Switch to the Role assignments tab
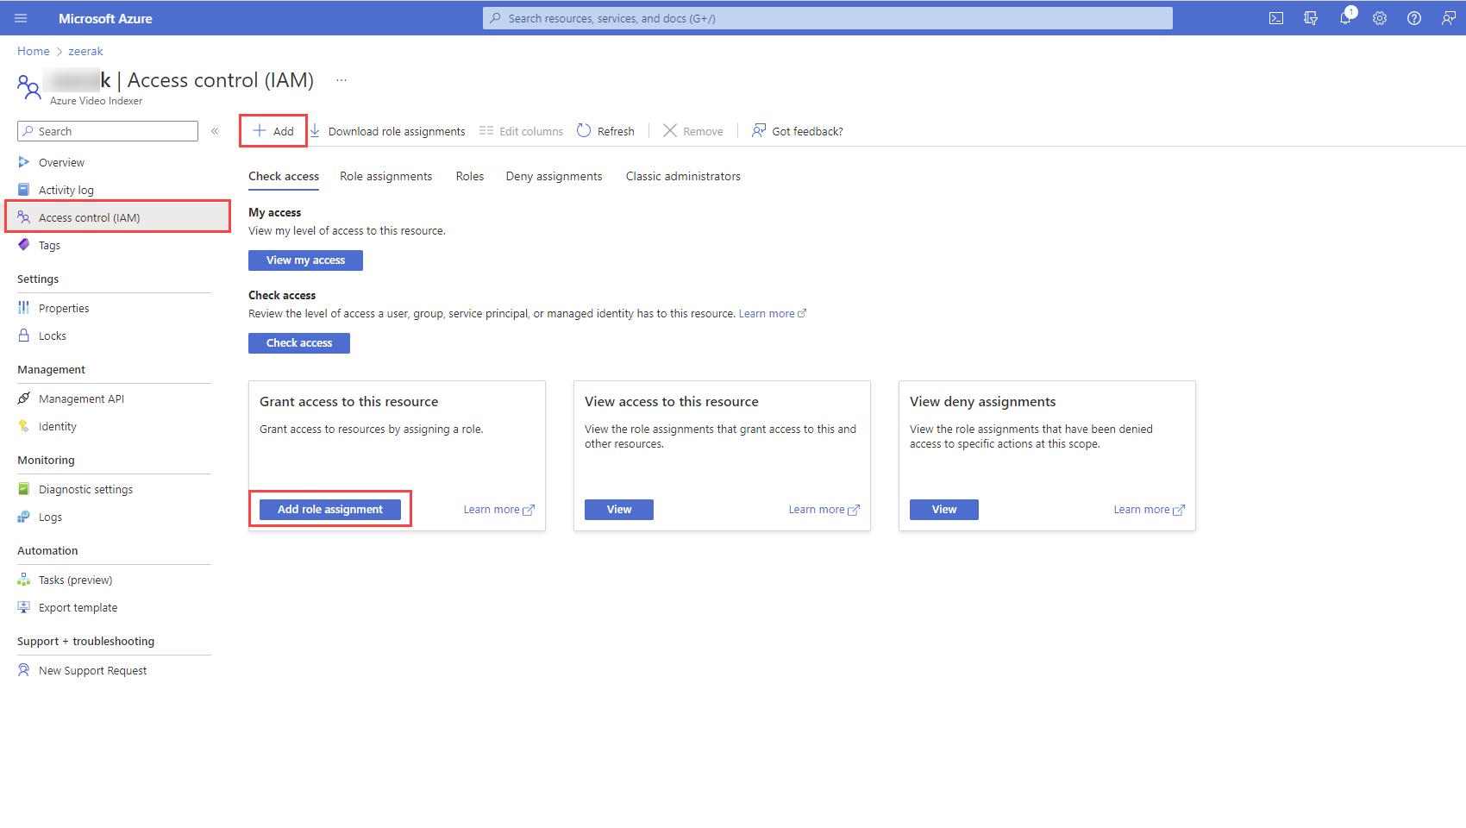The height and width of the screenshot is (828, 1466). (385, 176)
